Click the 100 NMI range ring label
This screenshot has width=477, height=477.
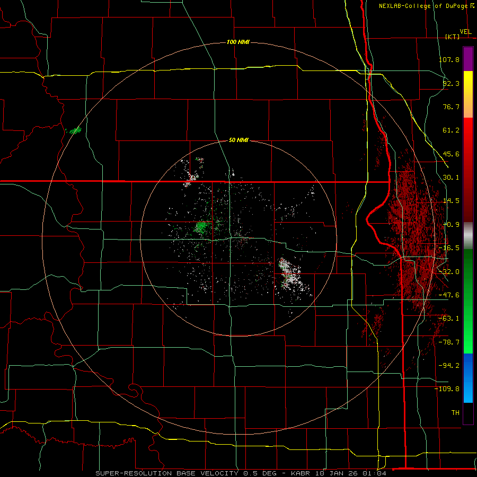coord(238,42)
